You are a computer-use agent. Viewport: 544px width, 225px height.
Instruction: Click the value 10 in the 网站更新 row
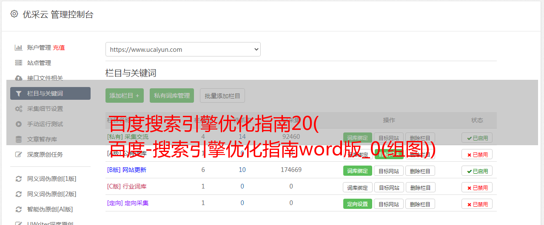tap(242, 170)
